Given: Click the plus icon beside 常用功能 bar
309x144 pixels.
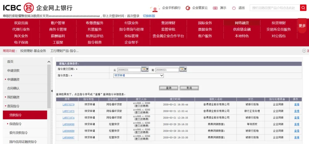Looking at the screenshot, I should point(304,51).
